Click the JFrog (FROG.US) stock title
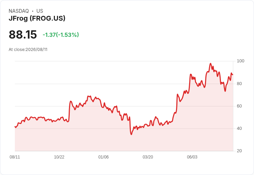This screenshot has height=175, width=254. pos(37,18)
